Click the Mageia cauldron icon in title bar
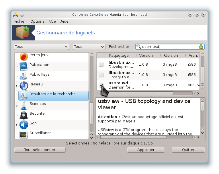This screenshot has width=219, height=174. pyautogui.click(x=15, y=15)
